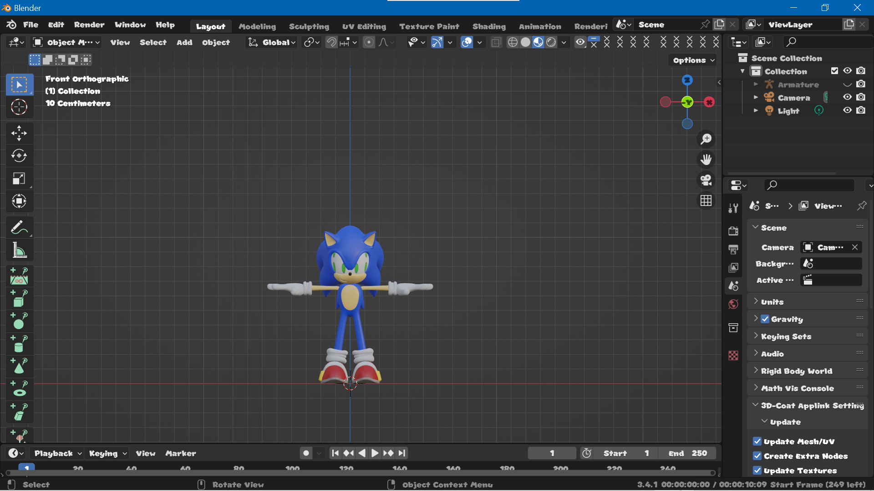Select the Measure tool
The image size is (874, 491).
[19, 250]
